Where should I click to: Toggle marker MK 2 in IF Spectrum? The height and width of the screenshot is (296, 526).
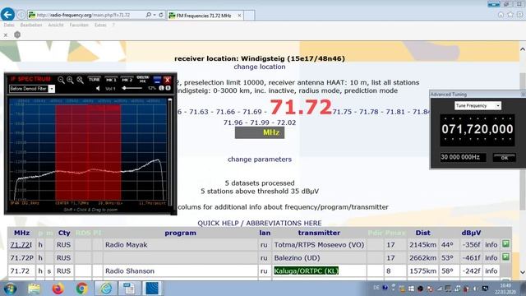tap(127, 80)
